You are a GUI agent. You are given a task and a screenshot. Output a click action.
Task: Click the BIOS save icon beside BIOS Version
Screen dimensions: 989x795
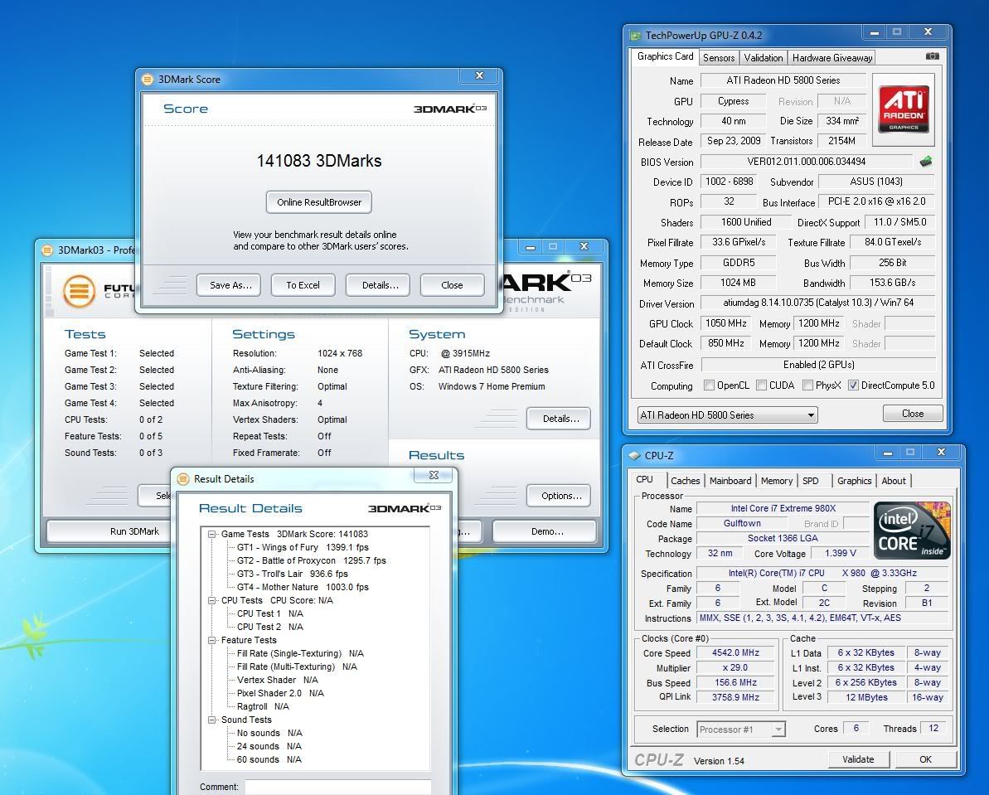(x=926, y=162)
